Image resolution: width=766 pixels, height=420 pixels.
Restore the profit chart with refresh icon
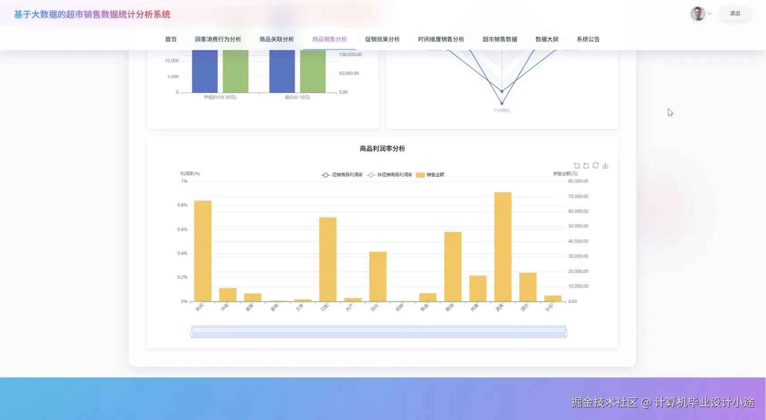pyautogui.click(x=596, y=165)
